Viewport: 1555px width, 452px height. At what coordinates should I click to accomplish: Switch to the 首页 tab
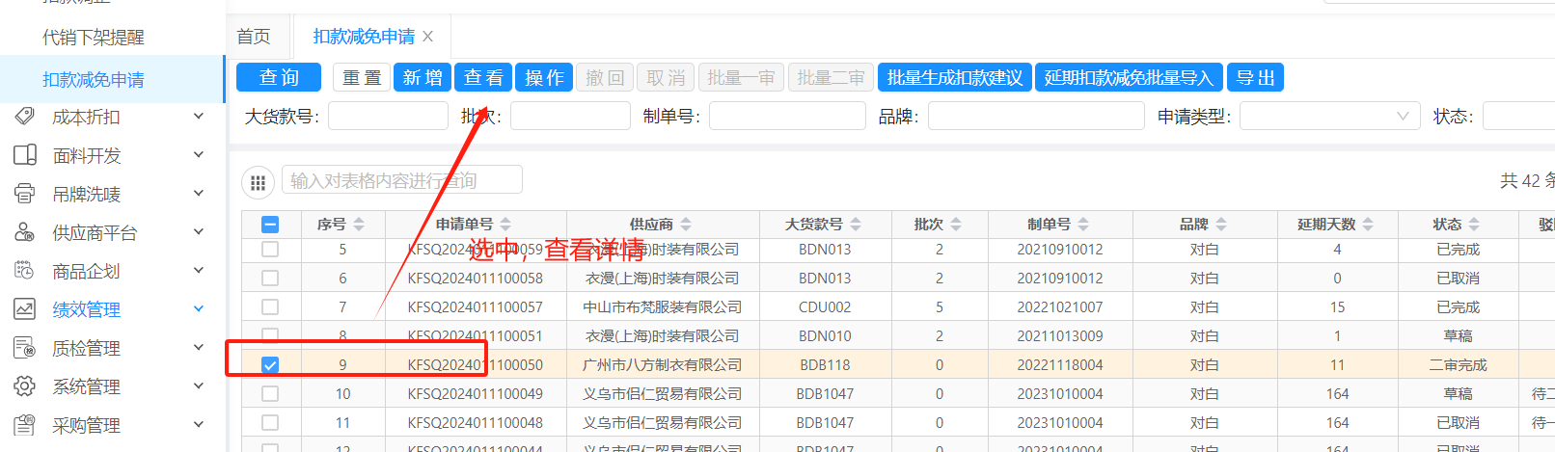click(x=254, y=37)
